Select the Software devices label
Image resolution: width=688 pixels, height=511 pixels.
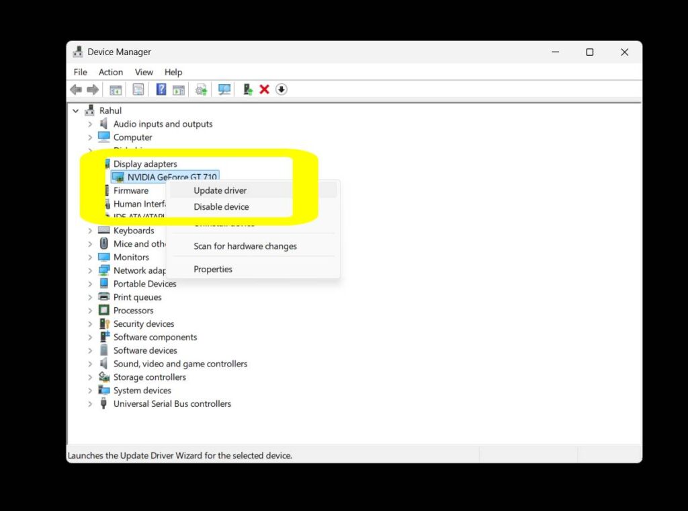click(x=145, y=350)
